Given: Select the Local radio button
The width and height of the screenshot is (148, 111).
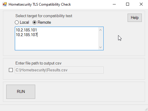Looking at the screenshot, I should [x=17, y=22].
